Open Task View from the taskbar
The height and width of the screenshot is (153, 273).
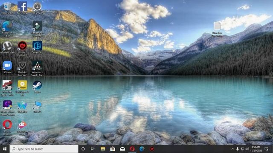93,149
